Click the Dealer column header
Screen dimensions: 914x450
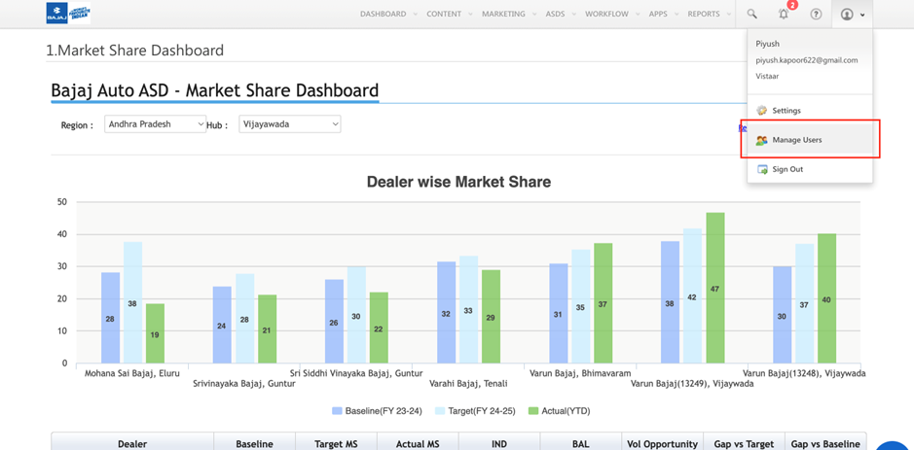(132, 444)
